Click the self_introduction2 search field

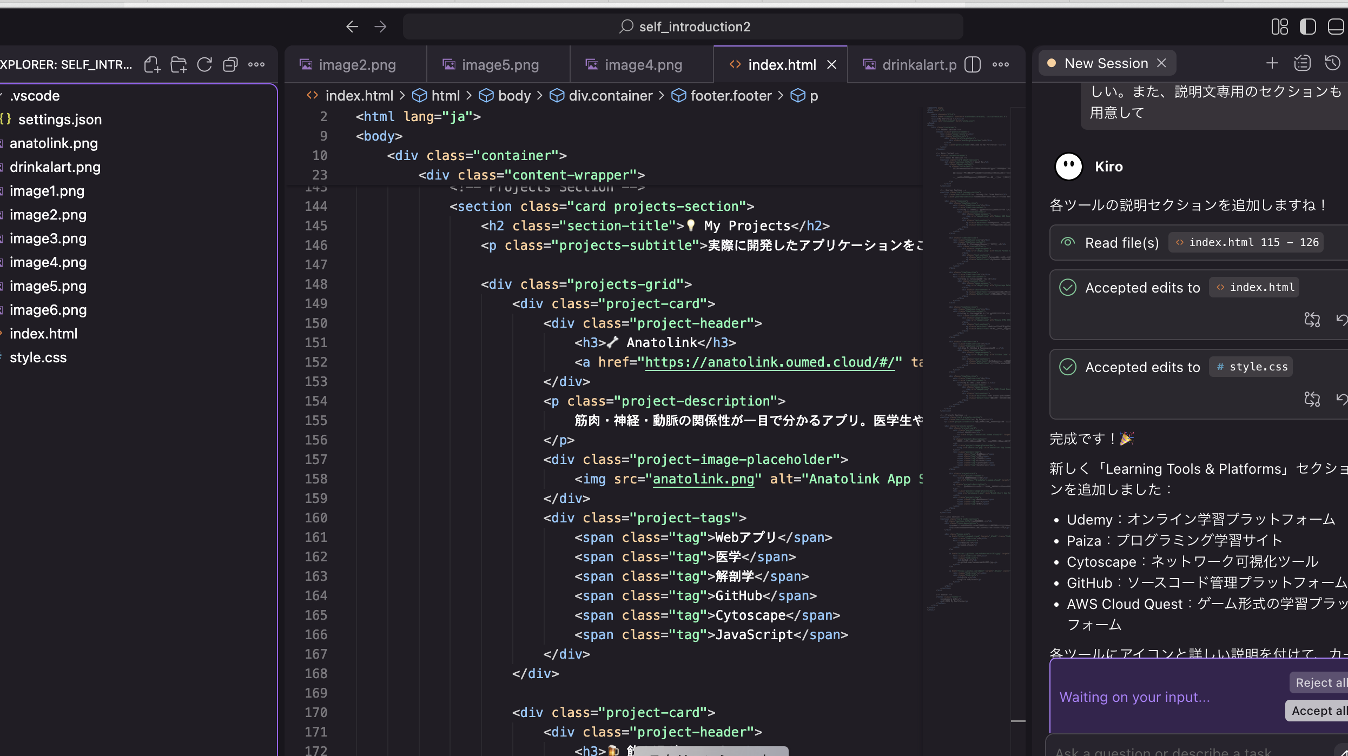pyautogui.click(x=684, y=26)
